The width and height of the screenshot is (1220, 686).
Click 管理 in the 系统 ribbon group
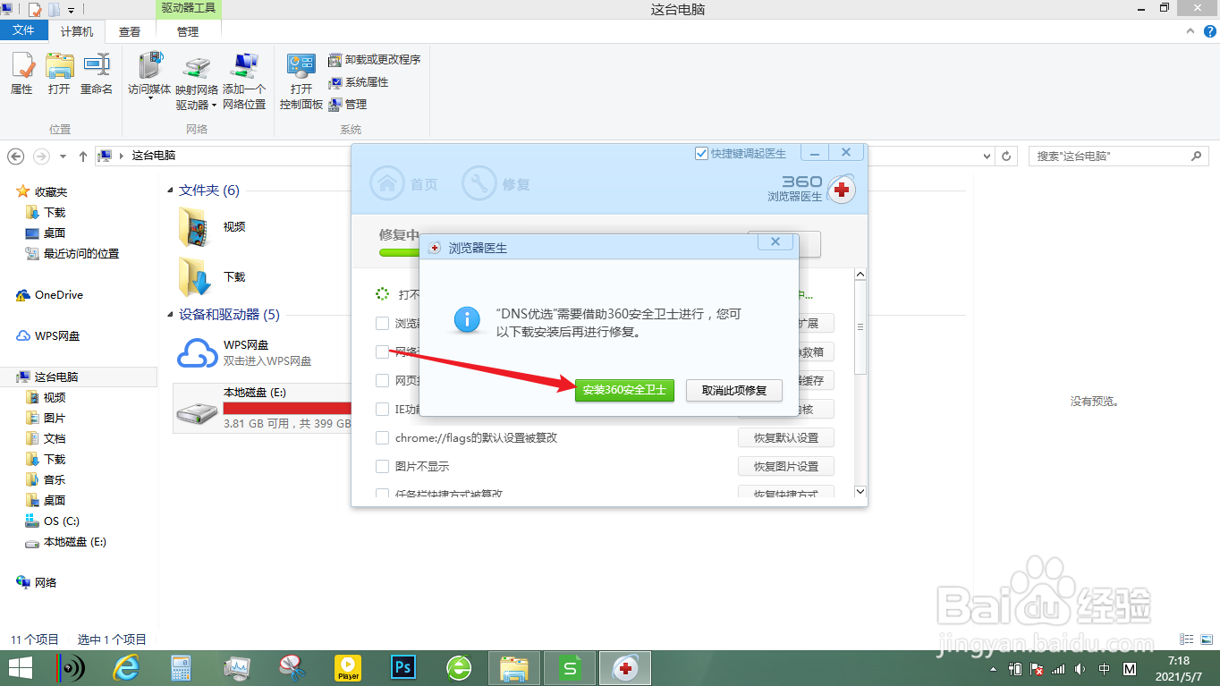coord(347,104)
